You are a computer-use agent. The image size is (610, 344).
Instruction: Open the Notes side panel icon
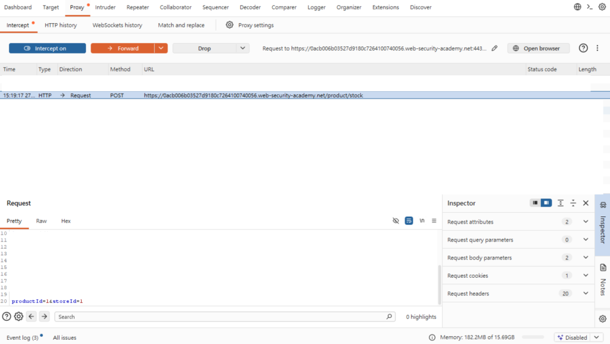pos(603,268)
